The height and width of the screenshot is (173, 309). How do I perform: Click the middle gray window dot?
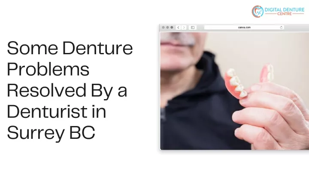coord(167,27)
